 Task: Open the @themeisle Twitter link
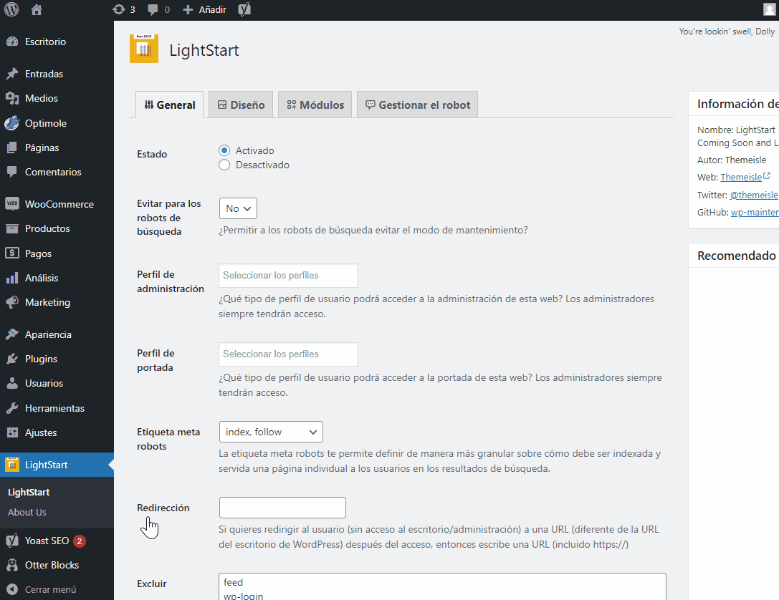tap(754, 195)
